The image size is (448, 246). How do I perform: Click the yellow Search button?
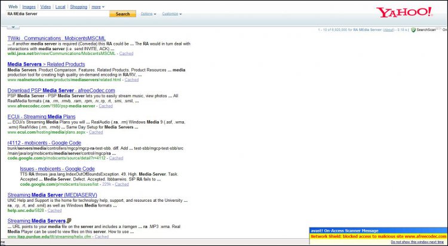point(122,14)
